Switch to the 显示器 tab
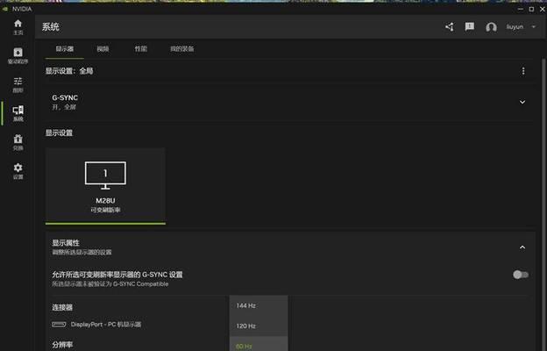The height and width of the screenshot is (351, 547). coord(65,49)
